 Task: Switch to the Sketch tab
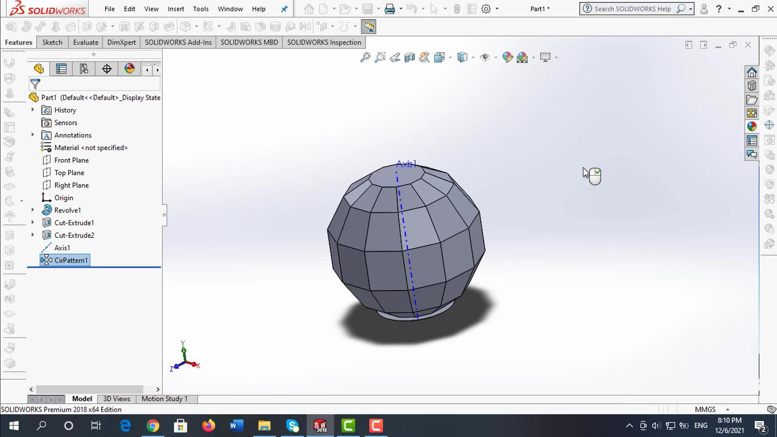point(52,42)
